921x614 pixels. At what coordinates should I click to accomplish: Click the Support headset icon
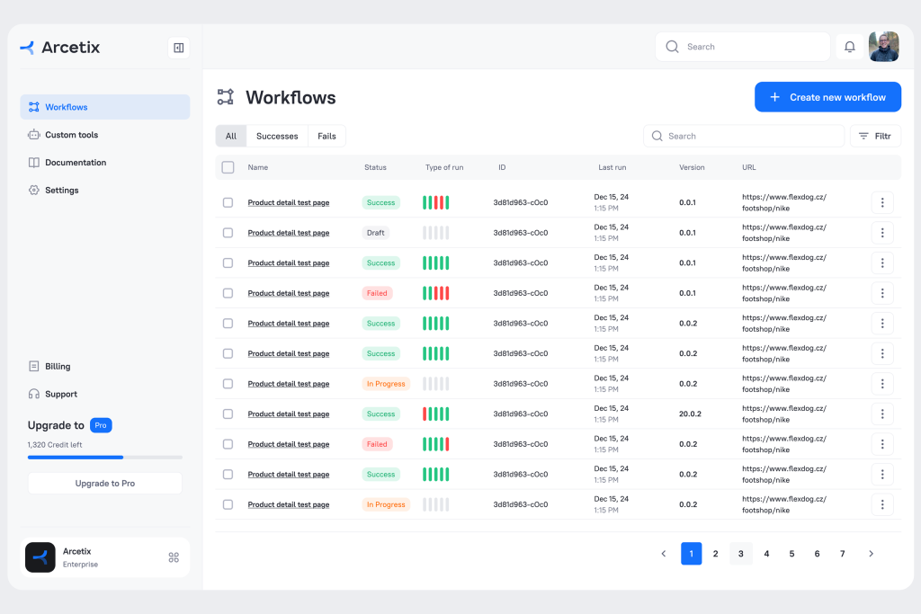tap(34, 394)
